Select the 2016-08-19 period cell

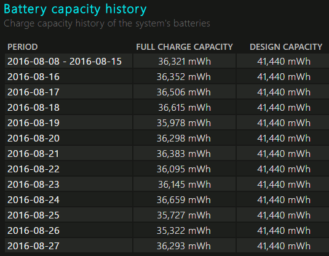click(69, 122)
